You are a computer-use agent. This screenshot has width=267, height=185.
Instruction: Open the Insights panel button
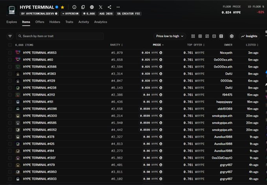point(249,36)
